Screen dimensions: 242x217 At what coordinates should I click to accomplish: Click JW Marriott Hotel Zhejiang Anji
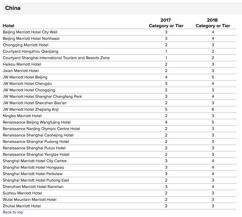pos(31,110)
